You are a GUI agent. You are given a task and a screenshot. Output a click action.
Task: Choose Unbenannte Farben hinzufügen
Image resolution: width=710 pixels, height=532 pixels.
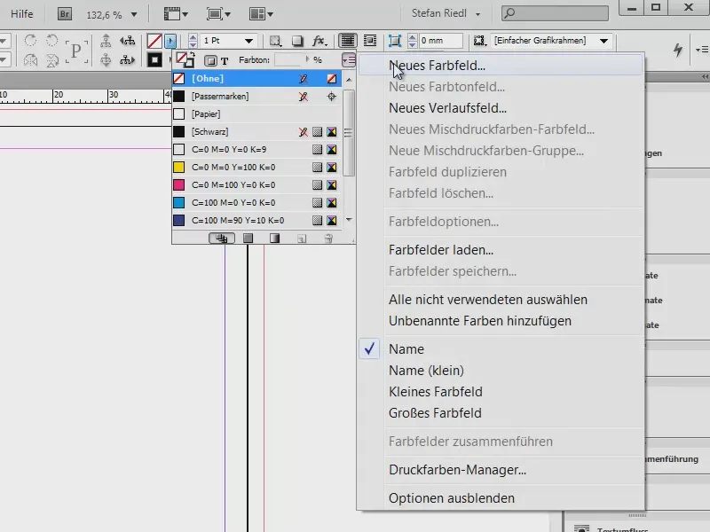tap(501, 320)
